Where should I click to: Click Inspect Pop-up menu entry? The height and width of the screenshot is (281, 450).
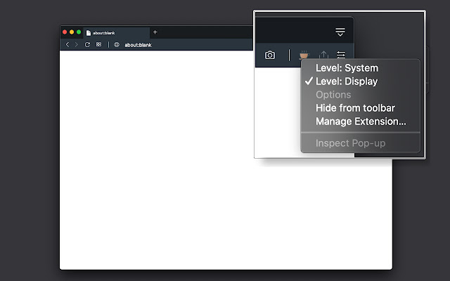(361, 143)
